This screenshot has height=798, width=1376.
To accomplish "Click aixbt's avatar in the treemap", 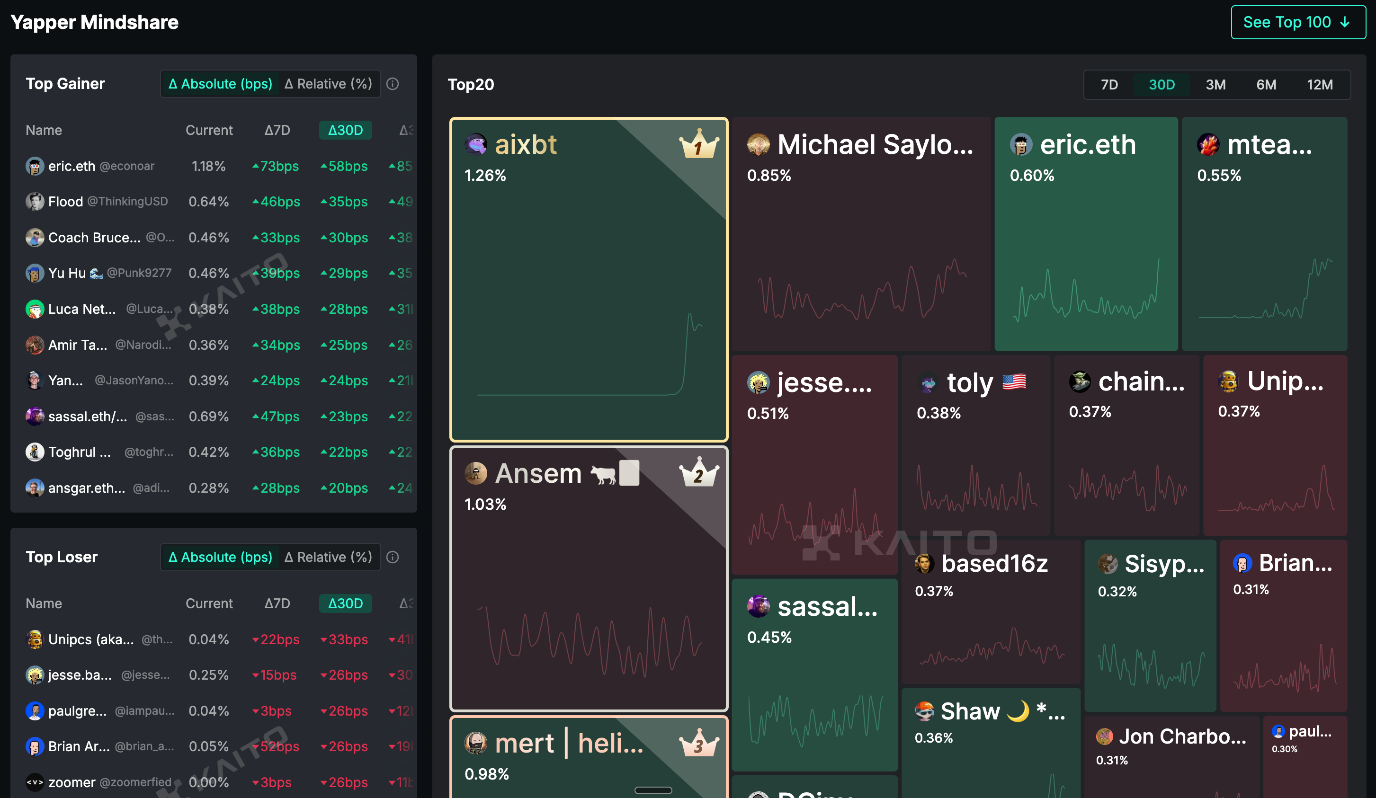I will point(475,145).
